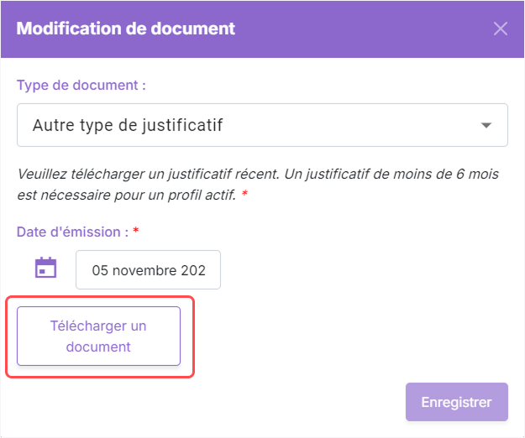Click the purple dialog header bar
Image resolution: width=525 pixels, height=438 pixels.
tap(262, 29)
